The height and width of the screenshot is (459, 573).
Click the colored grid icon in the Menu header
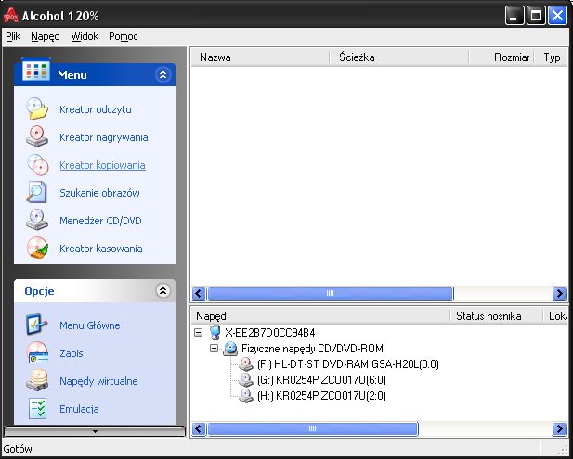tap(36, 70)
